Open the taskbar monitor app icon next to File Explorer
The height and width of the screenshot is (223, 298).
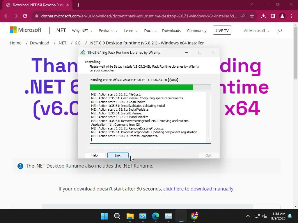[143, 216]
